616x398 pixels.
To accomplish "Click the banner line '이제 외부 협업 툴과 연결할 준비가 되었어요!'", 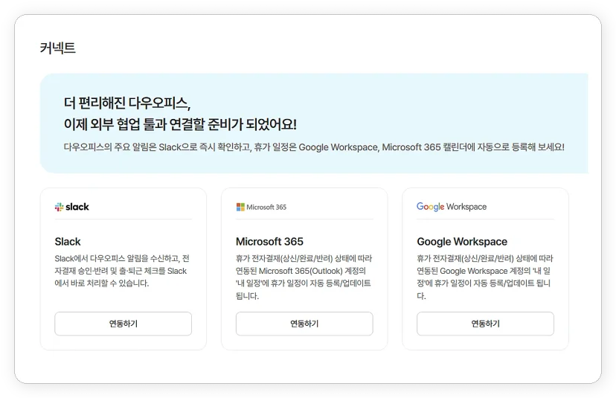I will [x=180, y=124].
